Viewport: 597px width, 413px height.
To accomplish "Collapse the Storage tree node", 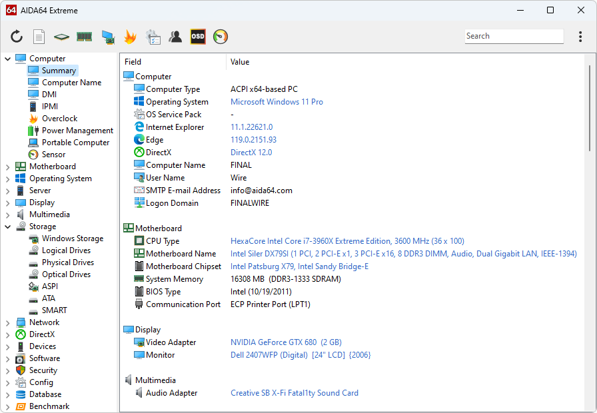I will [x=8, y=226].
